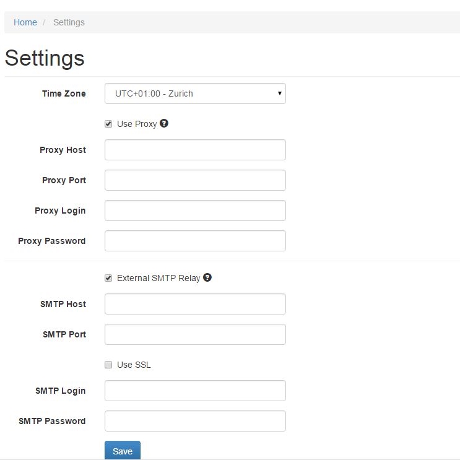This screenshot has height=460, width=460.
Task: Select the SMTP Login text box
Action: tap(195, 391)
